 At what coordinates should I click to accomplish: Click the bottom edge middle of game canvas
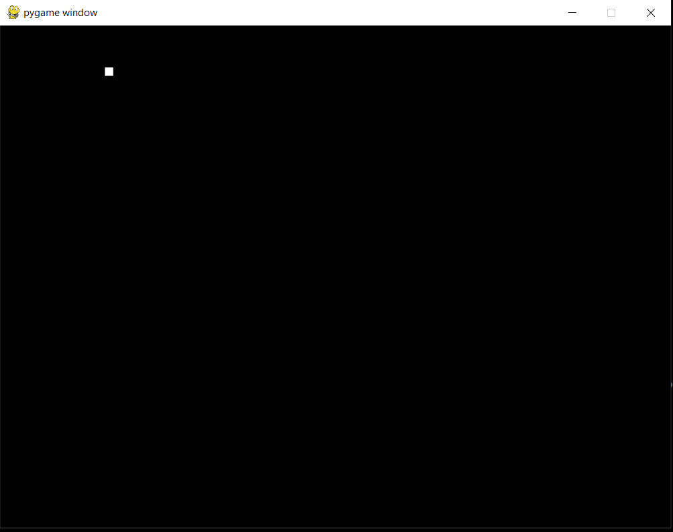(x=335, y=525)
